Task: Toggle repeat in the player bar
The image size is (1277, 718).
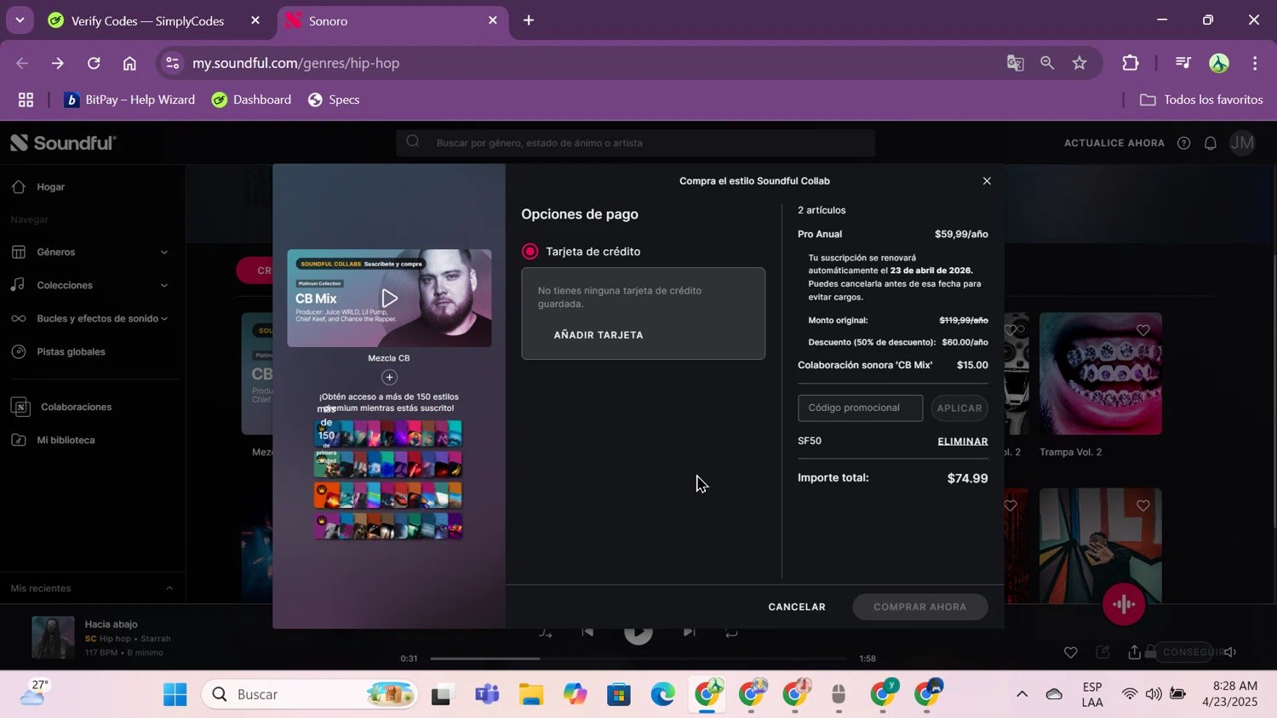Action: 731,633
